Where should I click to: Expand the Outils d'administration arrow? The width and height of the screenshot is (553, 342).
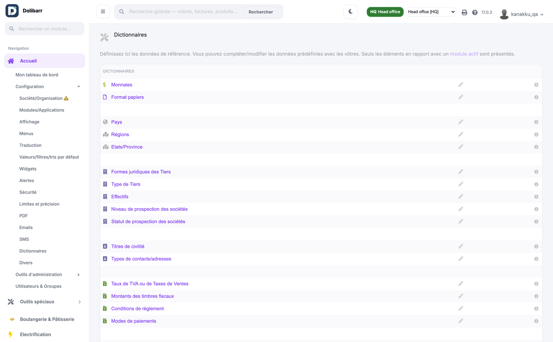tap(78, 275)
